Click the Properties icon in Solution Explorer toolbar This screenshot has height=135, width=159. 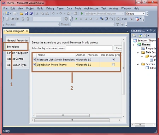[134, 36]
